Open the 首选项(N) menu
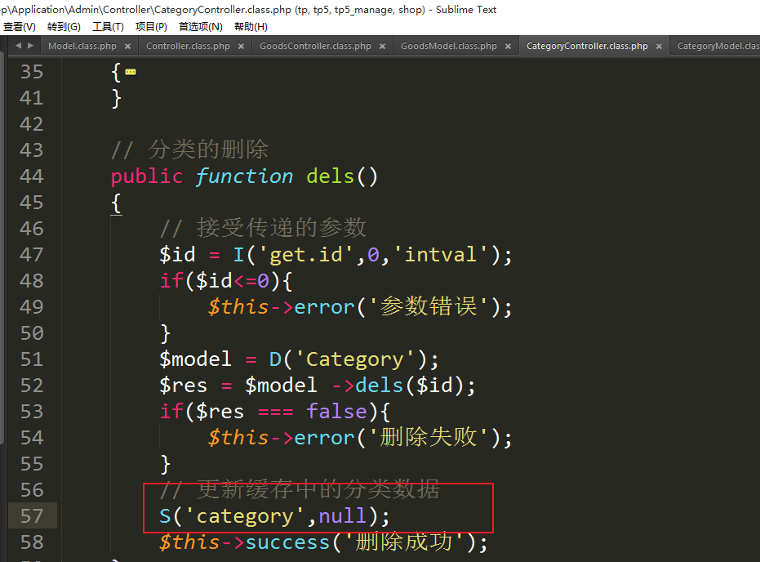This screenshot has height=562, width=760. tap(200, 27)
